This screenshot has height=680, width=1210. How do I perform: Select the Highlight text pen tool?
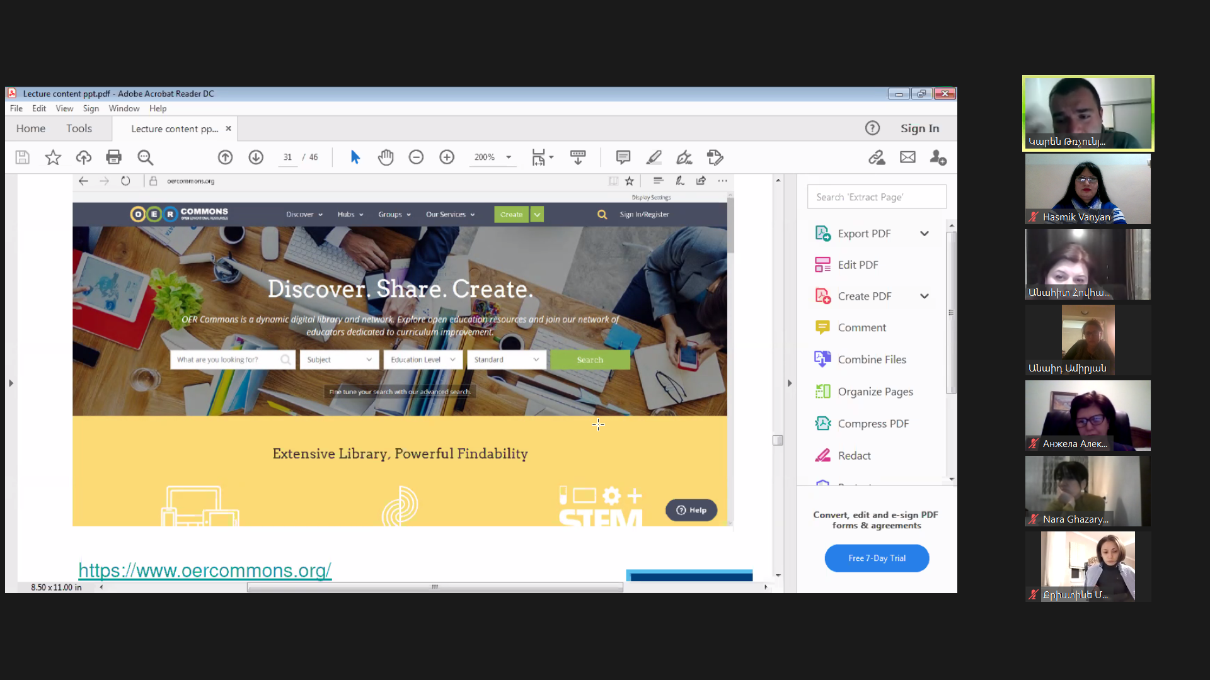pos(654,157)
